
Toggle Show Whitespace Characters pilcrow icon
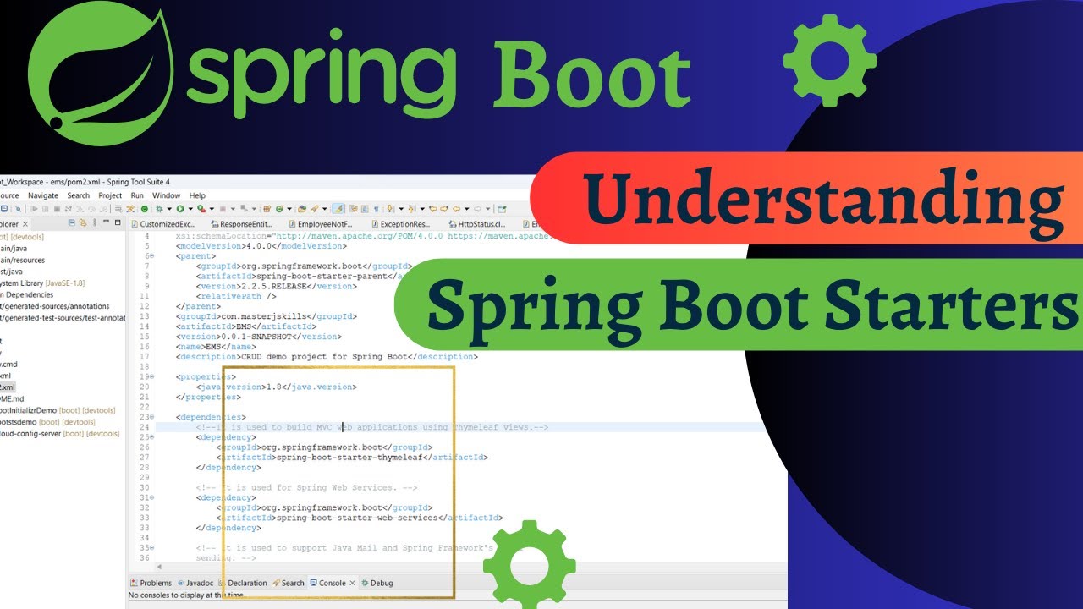click(376, 208)
